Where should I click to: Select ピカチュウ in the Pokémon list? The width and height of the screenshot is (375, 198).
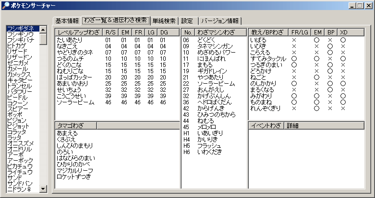[x=20, y=166]
